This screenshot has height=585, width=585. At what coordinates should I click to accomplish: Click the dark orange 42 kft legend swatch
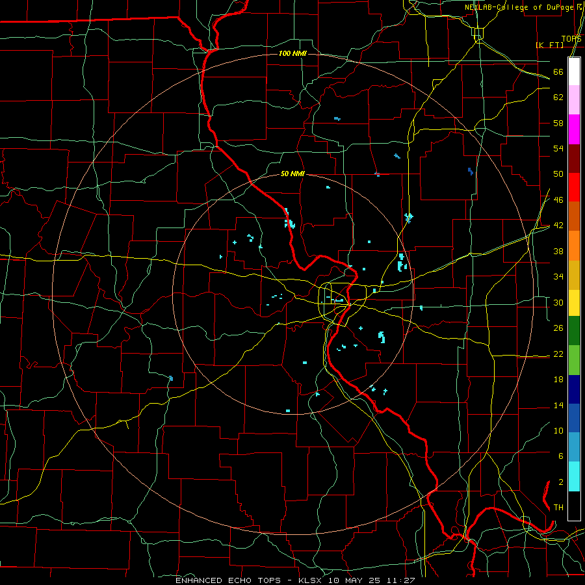tap(574, 216)
